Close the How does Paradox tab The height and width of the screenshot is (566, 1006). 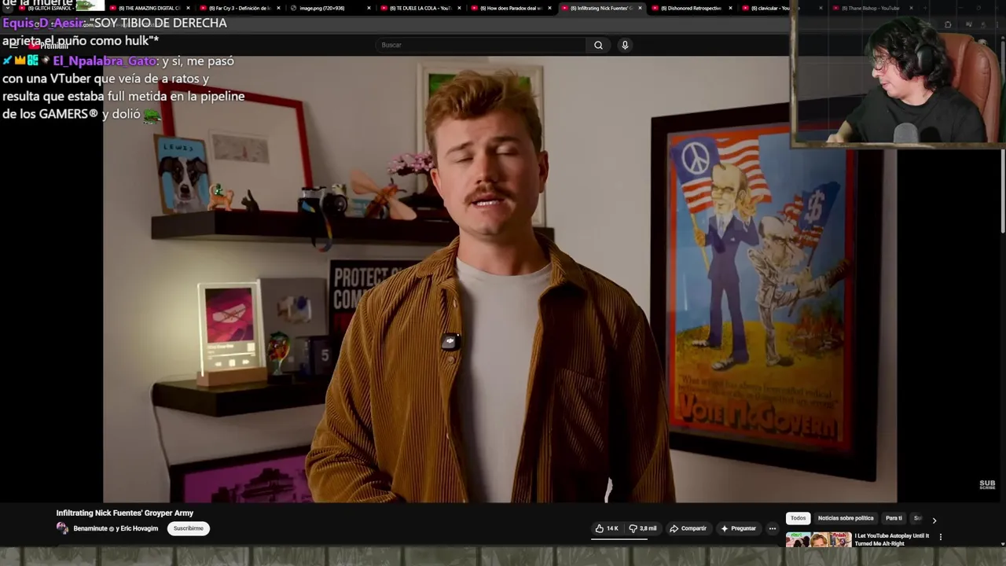tap(549, 8)
